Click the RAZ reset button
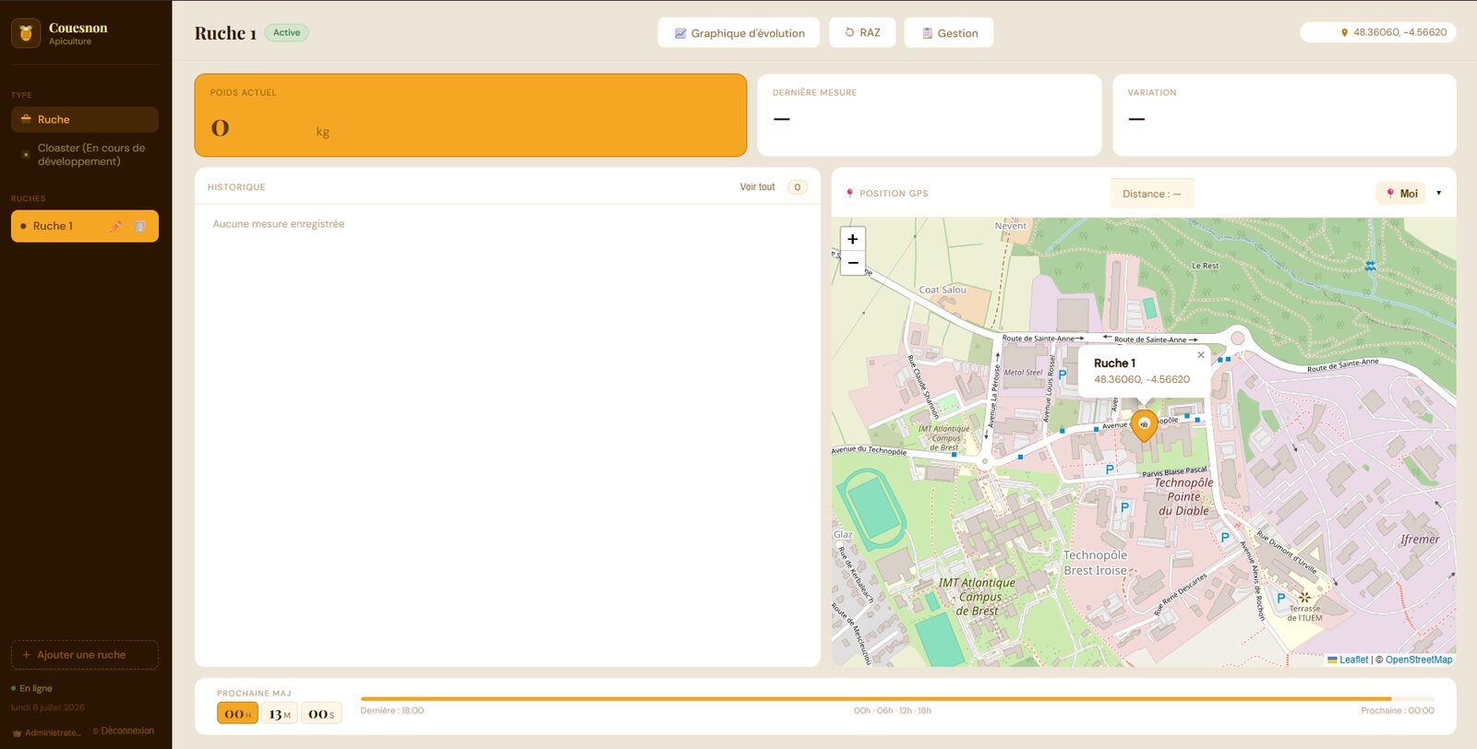 [862, 32]
